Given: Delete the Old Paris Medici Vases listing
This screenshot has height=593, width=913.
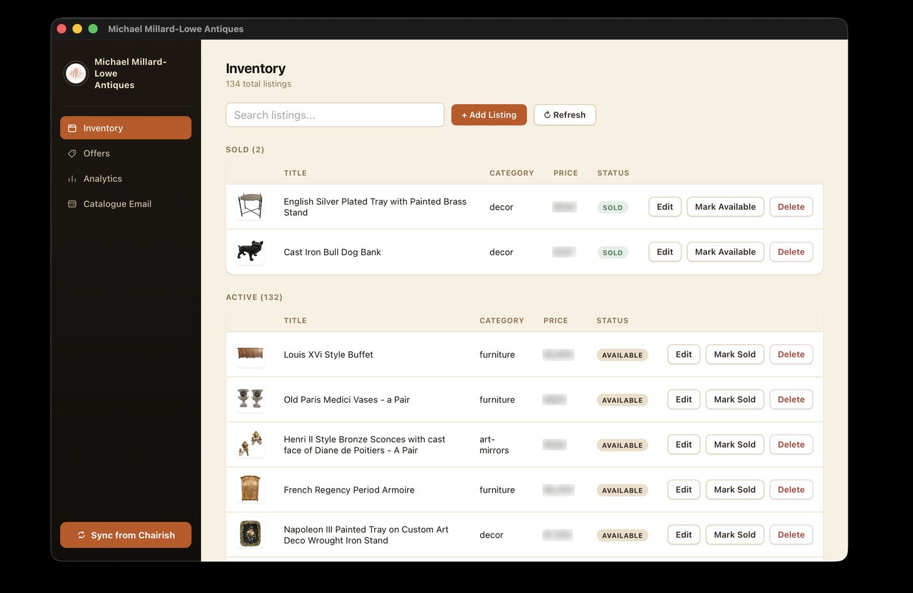Looking at the screenshot, I should tap(791, 399).
